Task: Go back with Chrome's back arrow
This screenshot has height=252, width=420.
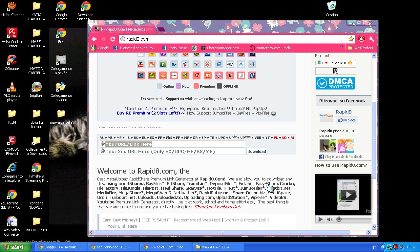Action: point(94,39)
